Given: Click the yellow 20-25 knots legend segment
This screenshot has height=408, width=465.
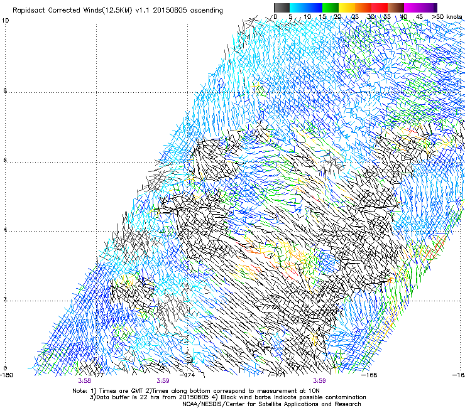Looking at the screenshot, I should click(347, 8).
